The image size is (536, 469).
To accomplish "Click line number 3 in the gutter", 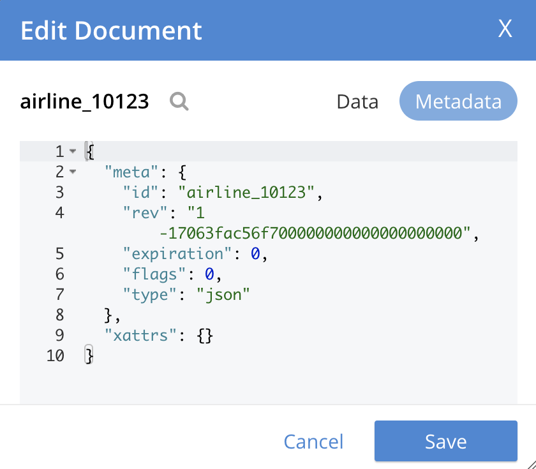I will pyautogui.click(x=60, y=192).
